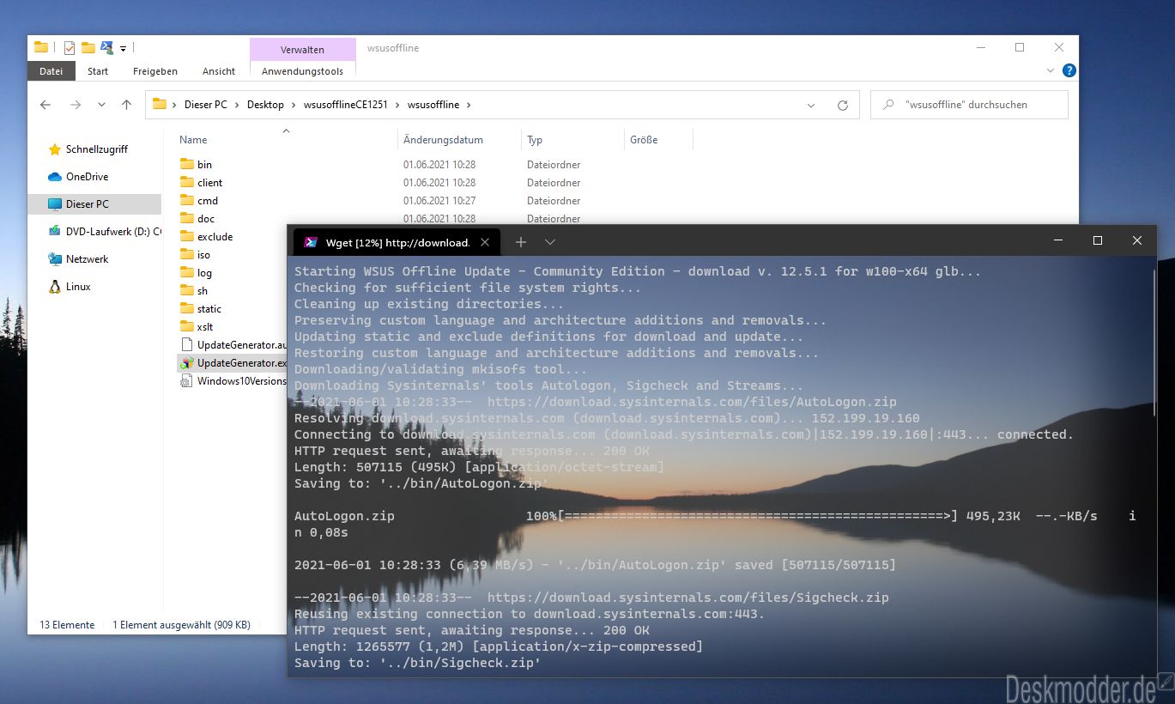1175x704 pixels.
Task: Open recent locations dropdown arrow
Action: (101, 105)
